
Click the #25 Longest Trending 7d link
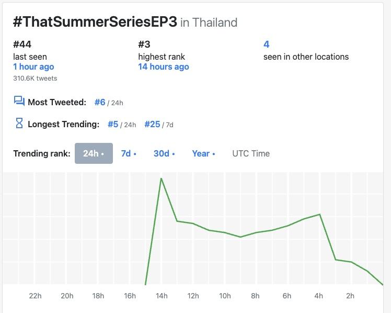152,125
